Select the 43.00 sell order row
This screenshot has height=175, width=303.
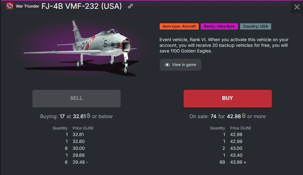[x=230, y=148]
